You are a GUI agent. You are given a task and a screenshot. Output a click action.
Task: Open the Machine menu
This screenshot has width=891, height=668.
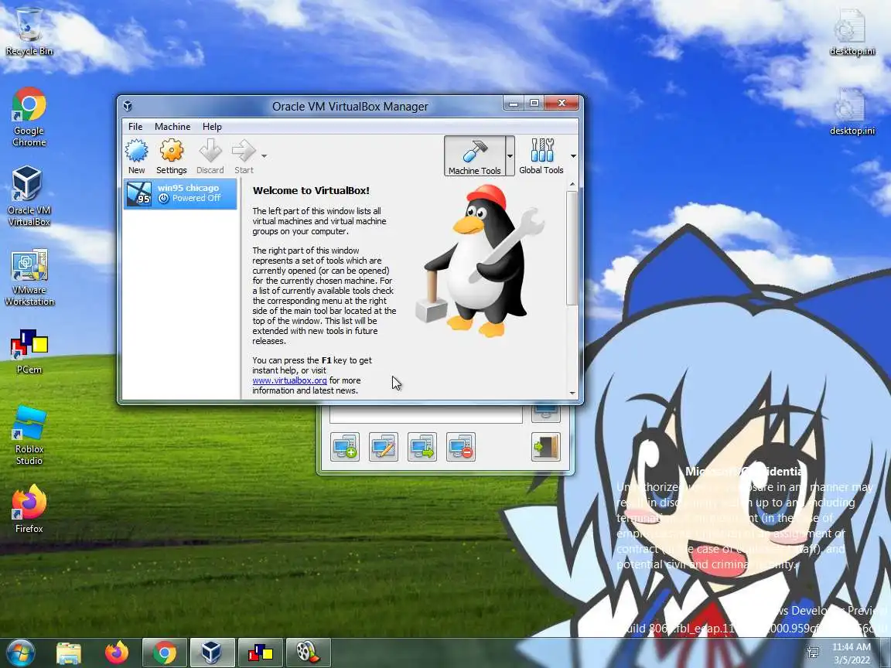pos(172,126)
